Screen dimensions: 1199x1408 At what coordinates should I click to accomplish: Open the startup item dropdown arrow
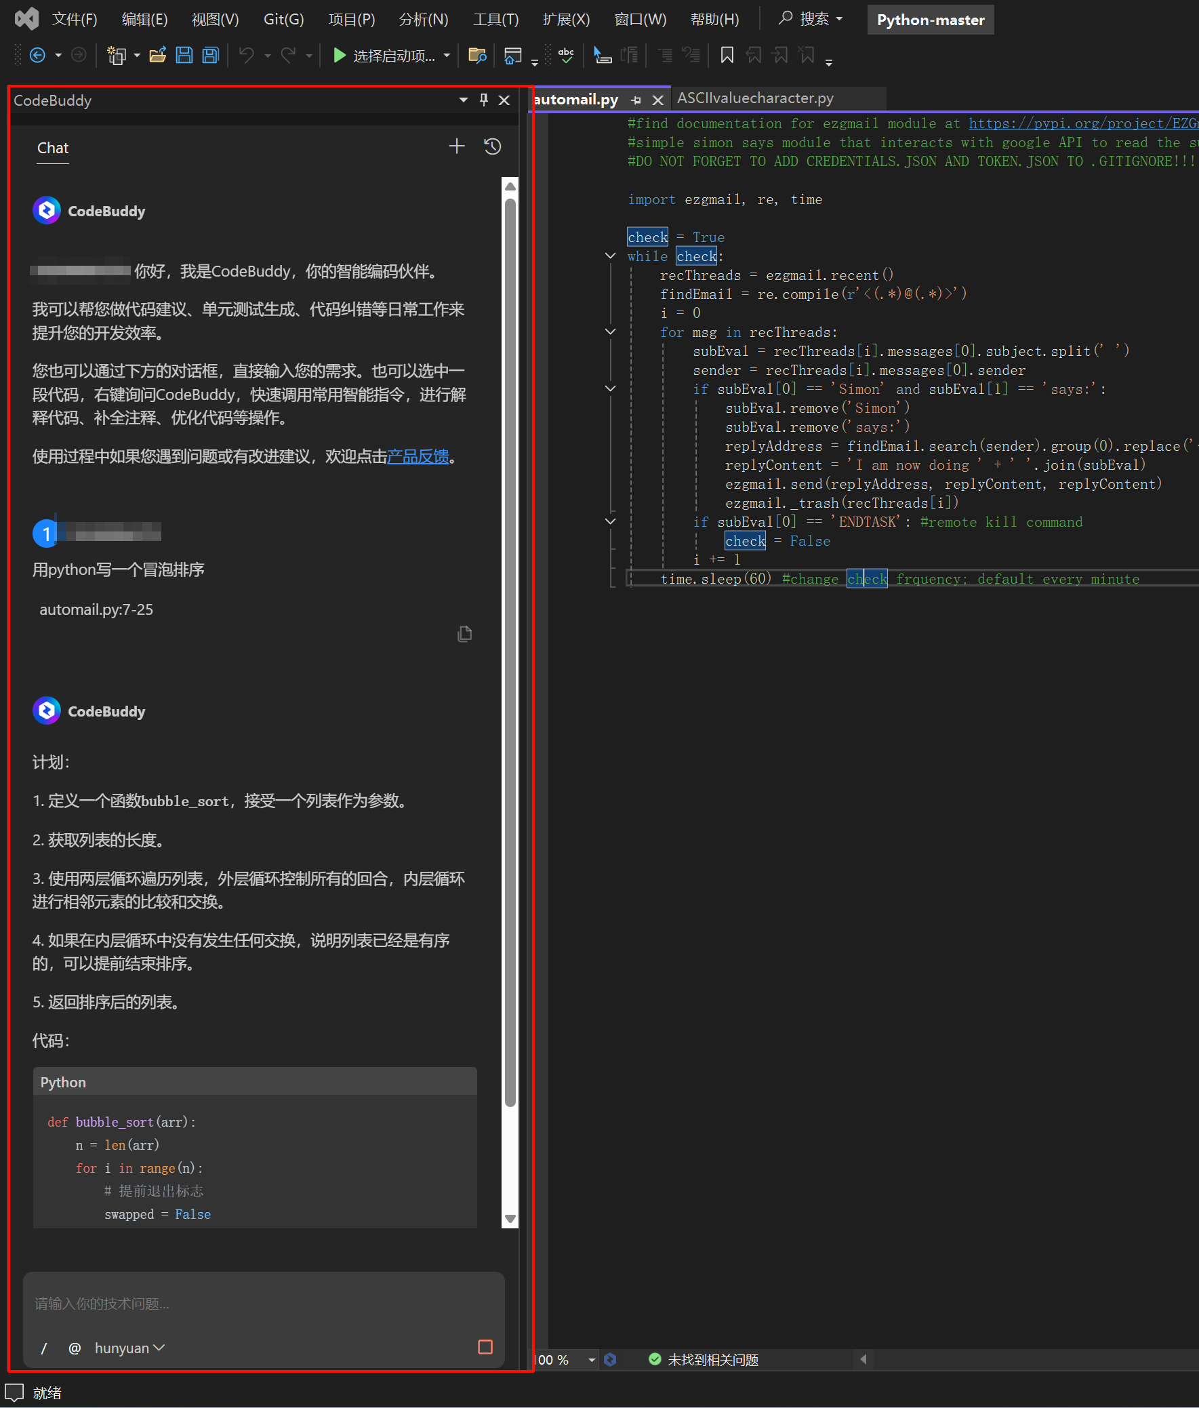[x=446, y=56]
